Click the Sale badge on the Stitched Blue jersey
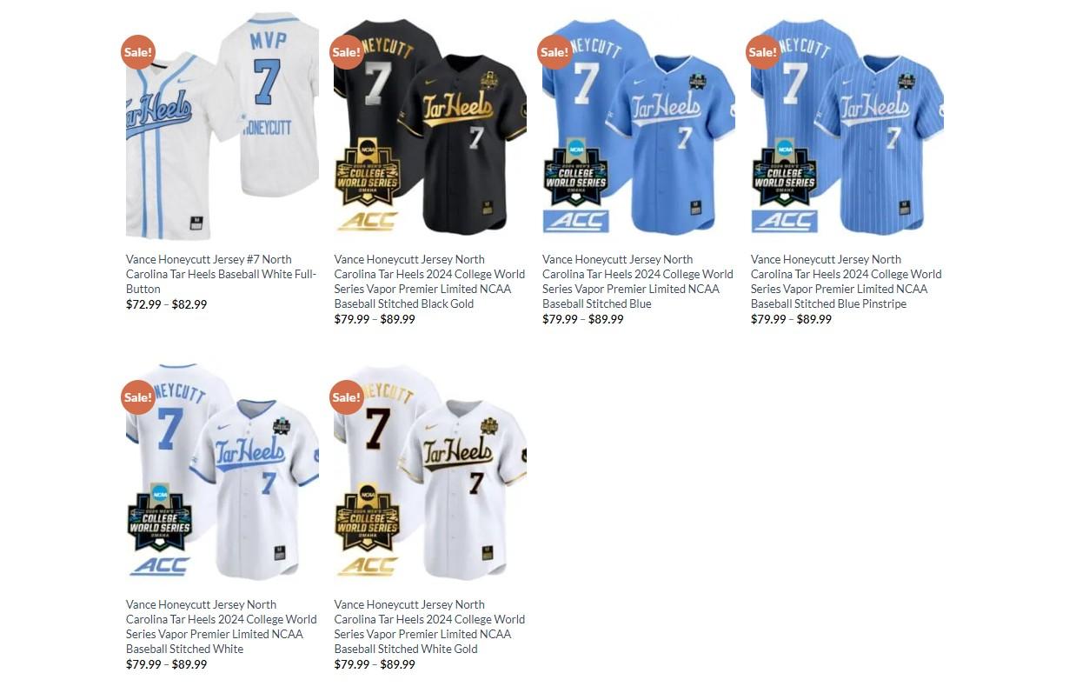 [x=554, y=51]
